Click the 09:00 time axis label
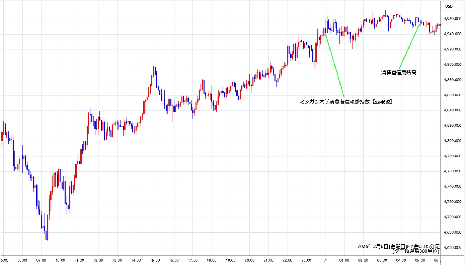This screenshot has width=465, height=266. tap(41, 260)
